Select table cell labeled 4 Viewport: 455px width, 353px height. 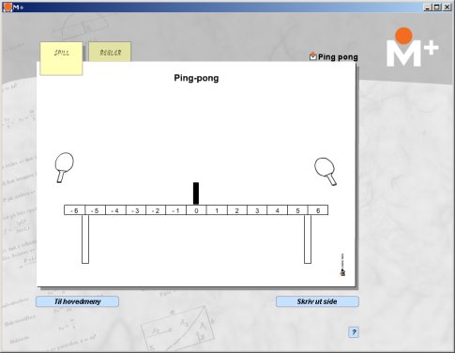pyautogui.click(x=277, y=210)
